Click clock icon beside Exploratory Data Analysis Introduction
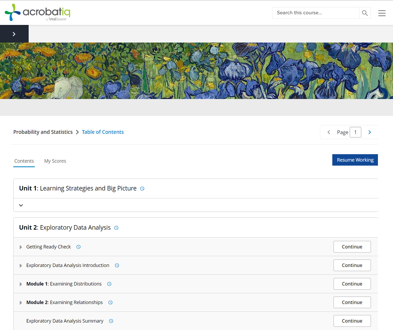This screenshot has width=393, height=330. pos(117,265)
